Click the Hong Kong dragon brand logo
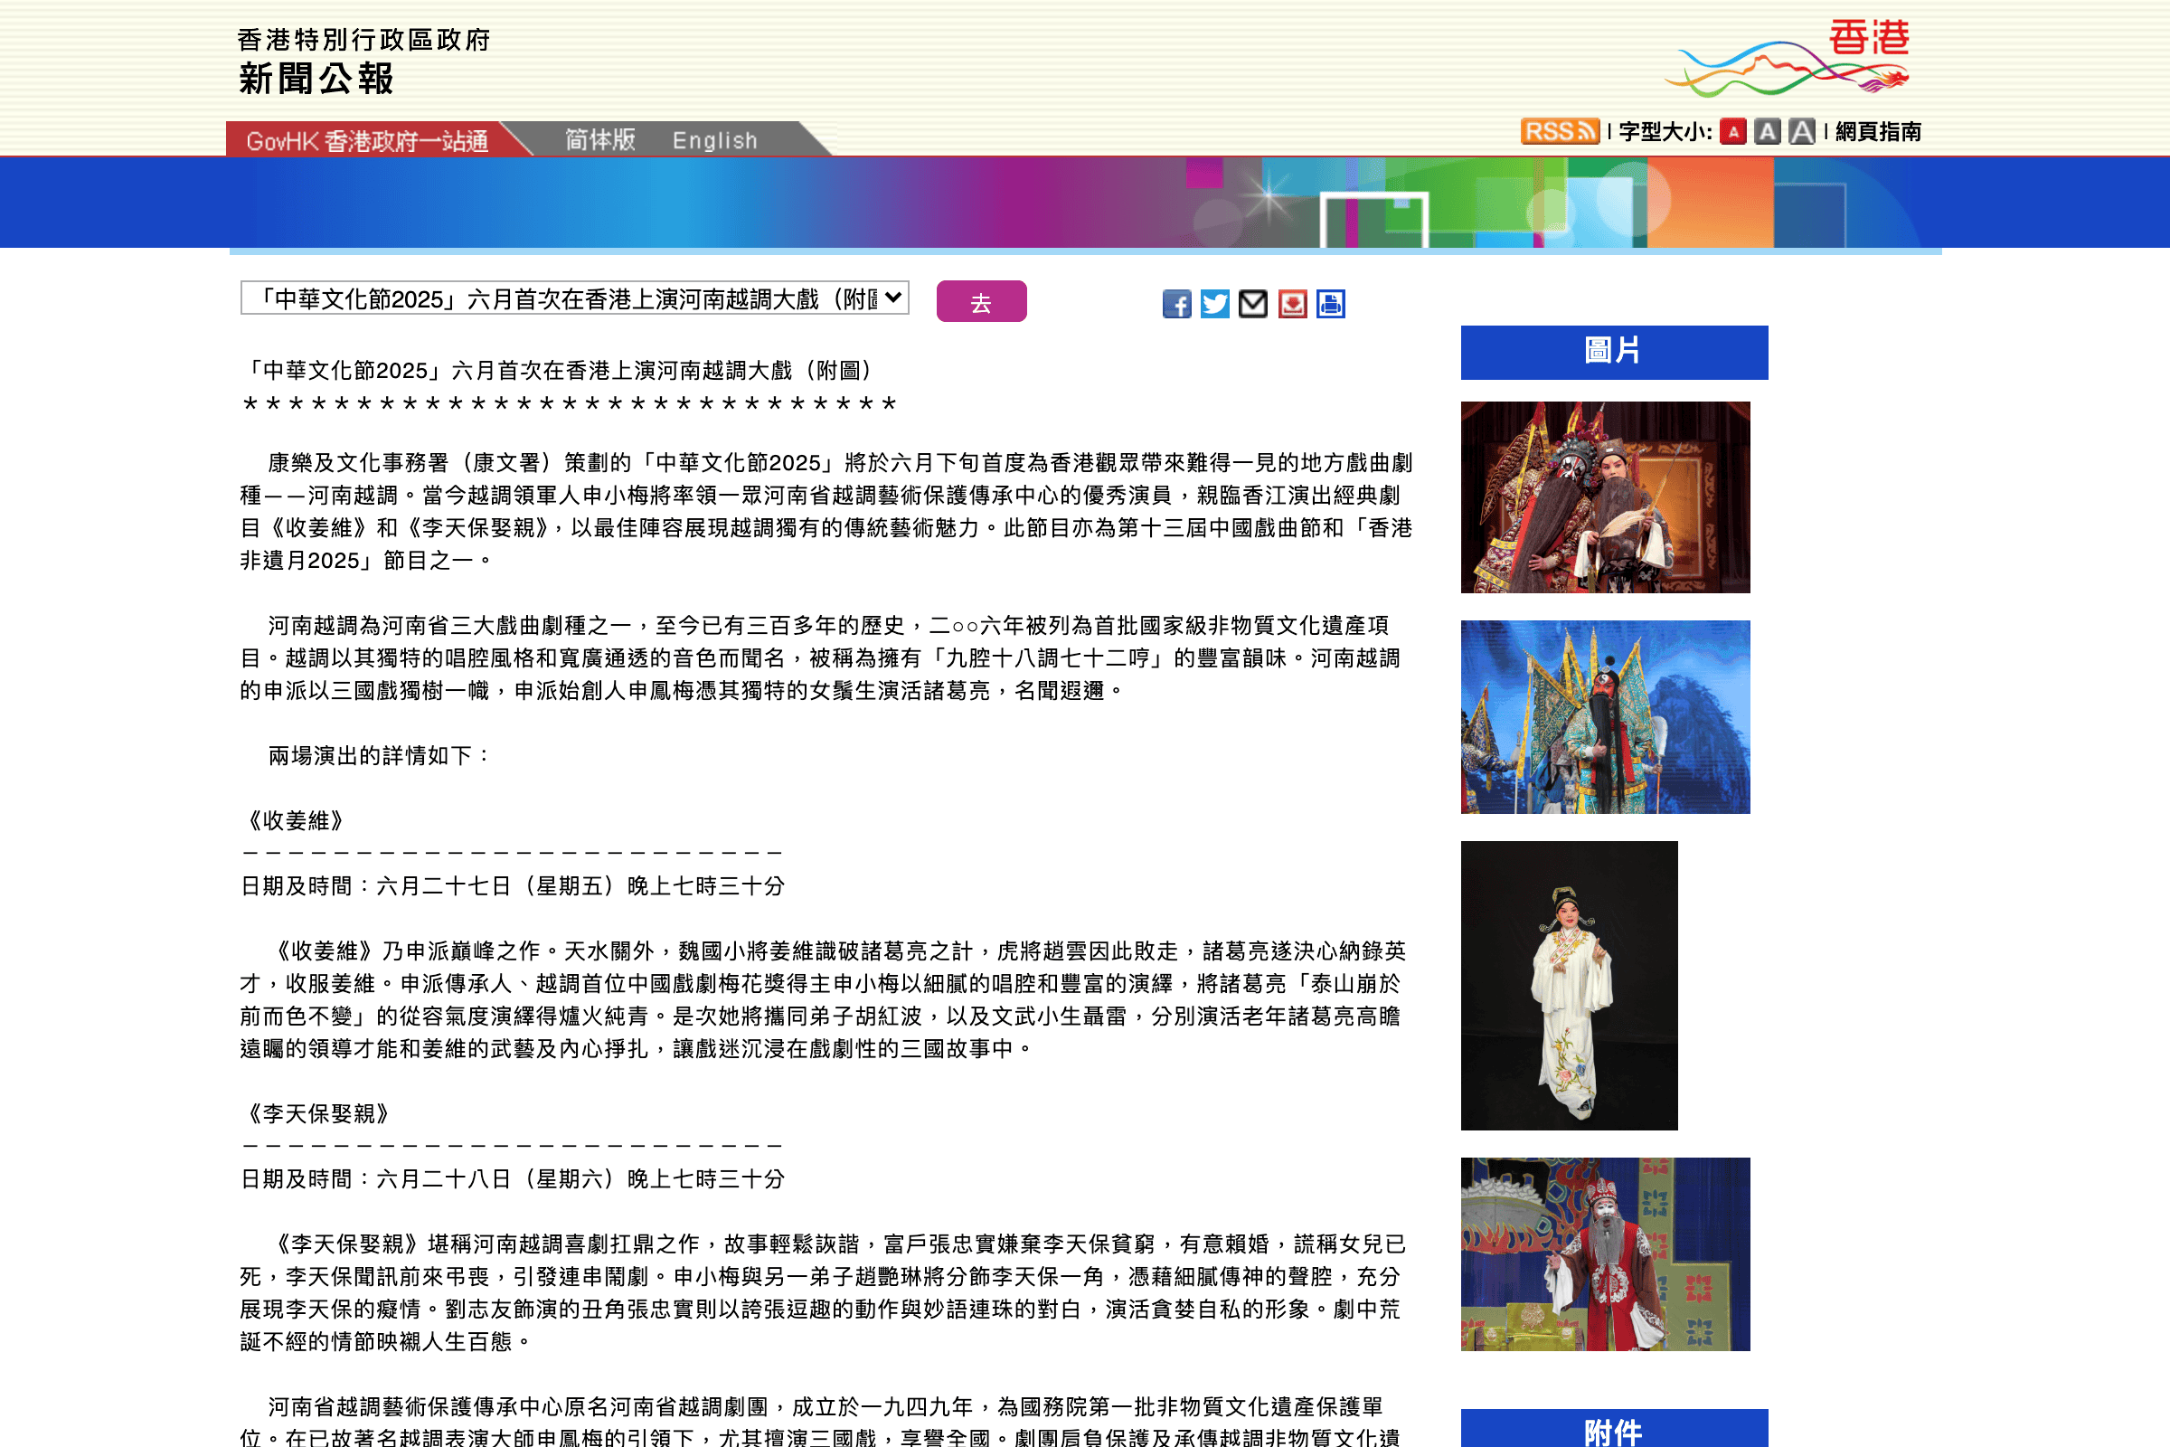 [1787, 57]
